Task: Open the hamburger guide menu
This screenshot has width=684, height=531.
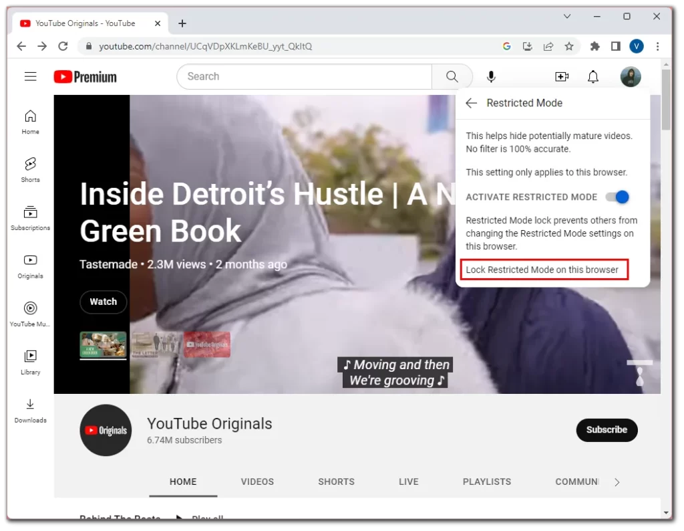Action: [x=30, y=77]
